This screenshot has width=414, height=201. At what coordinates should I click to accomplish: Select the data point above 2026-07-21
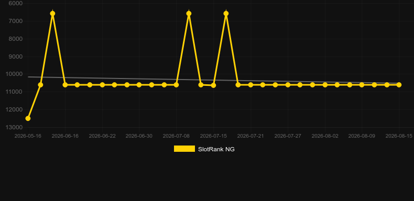[250, 85]
